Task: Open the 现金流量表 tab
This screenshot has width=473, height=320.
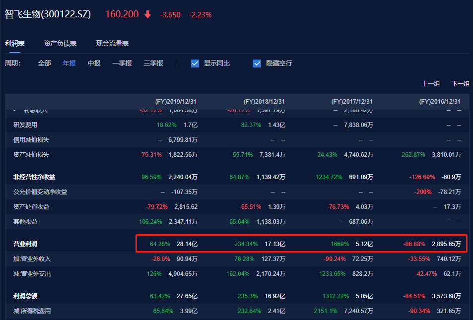Action: (x=112, y=44)
